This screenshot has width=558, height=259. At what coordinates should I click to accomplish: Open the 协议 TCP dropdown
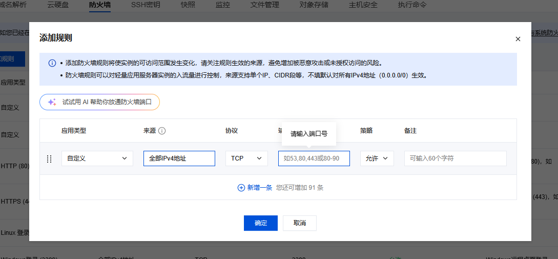click(x=246, y=158)
